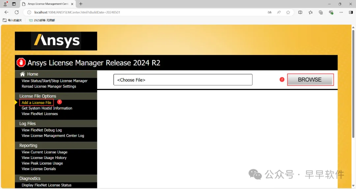Open View License Management Center Log
The image size is (356, 189).
53,135
